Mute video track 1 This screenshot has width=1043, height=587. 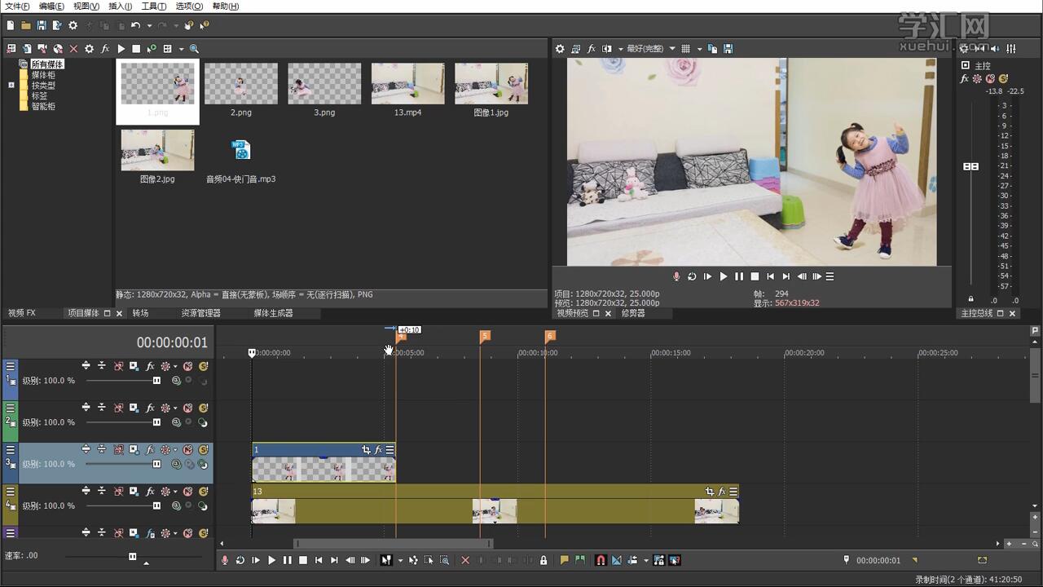click(x=187, y=367)
